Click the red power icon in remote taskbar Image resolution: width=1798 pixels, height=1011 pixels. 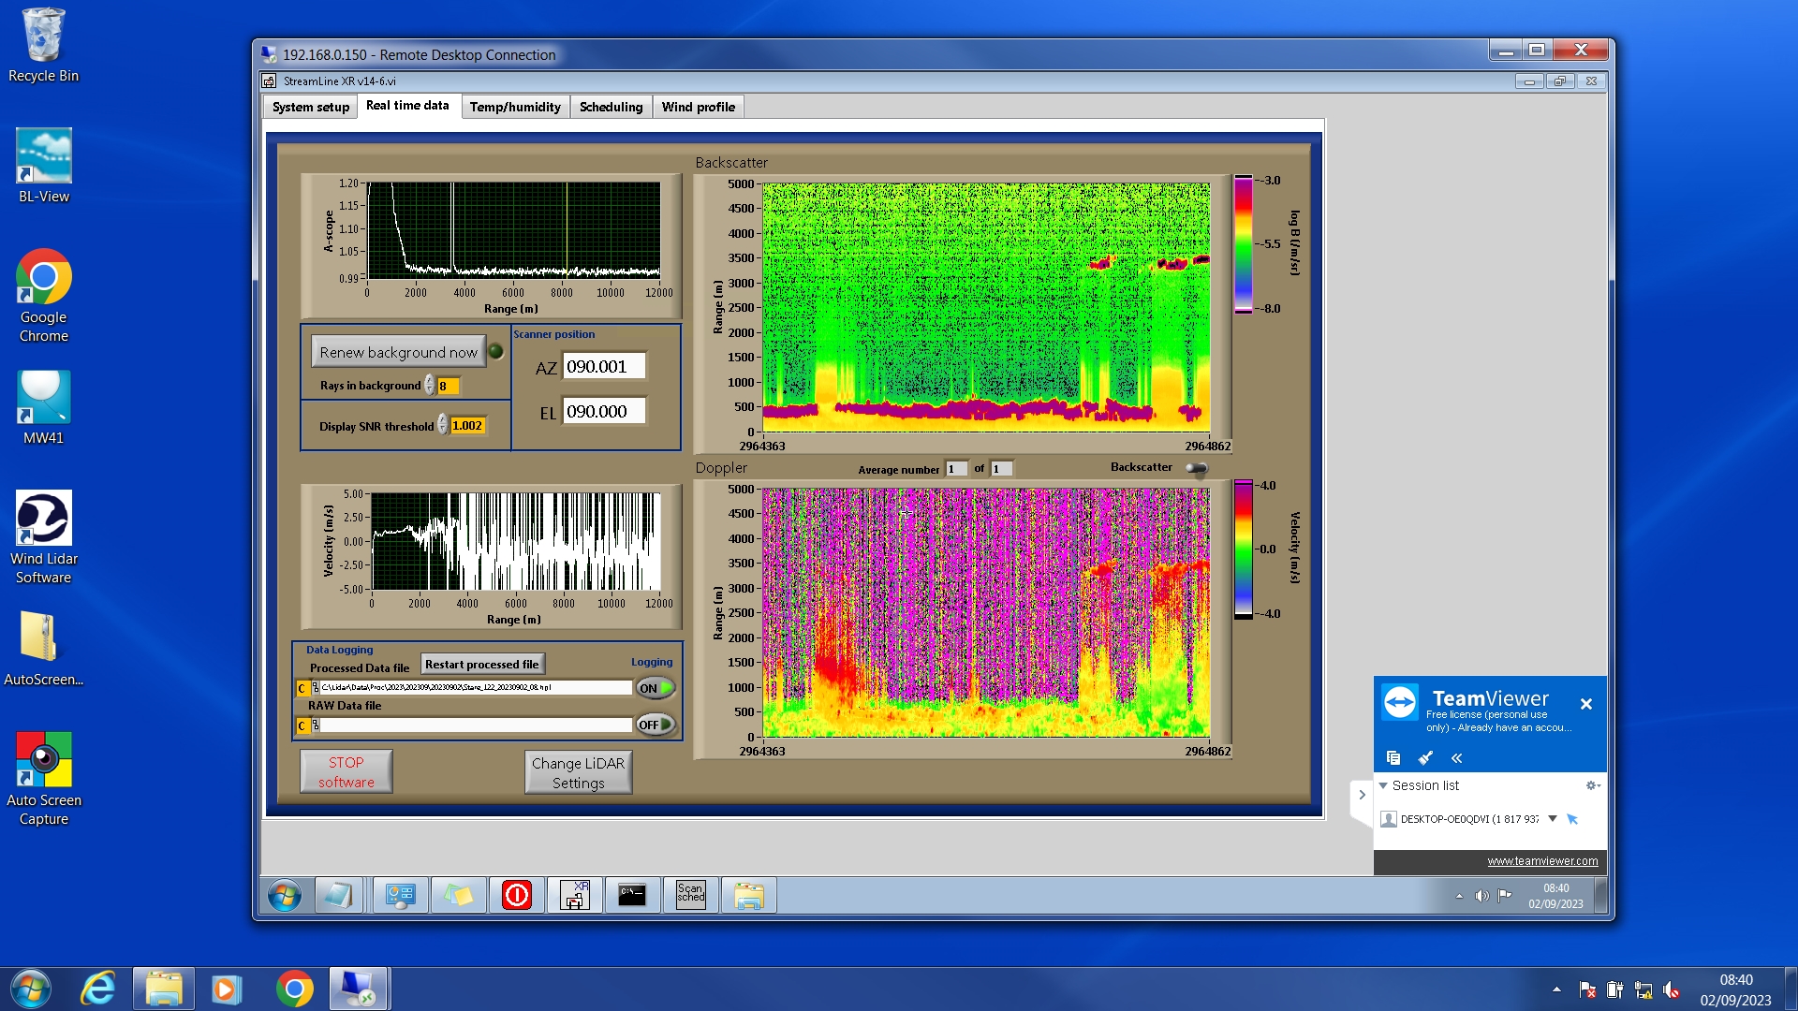pyautogui.click(x=516, y=895)
